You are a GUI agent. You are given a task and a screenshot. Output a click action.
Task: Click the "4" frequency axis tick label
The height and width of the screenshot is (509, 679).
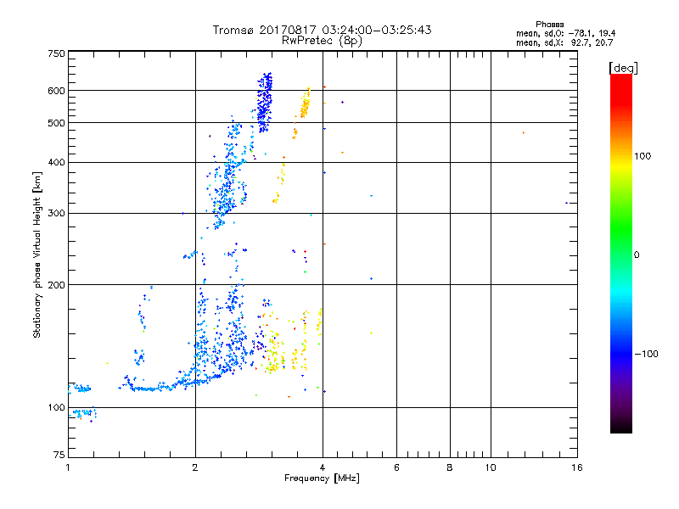[323, 467]
